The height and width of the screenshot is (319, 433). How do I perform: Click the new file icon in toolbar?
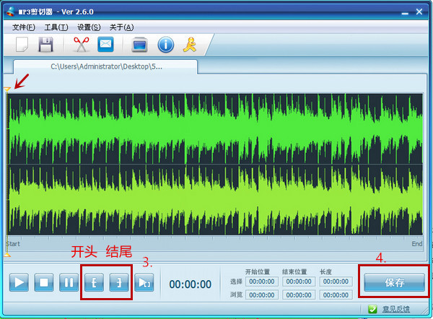(x=22, y=45)
